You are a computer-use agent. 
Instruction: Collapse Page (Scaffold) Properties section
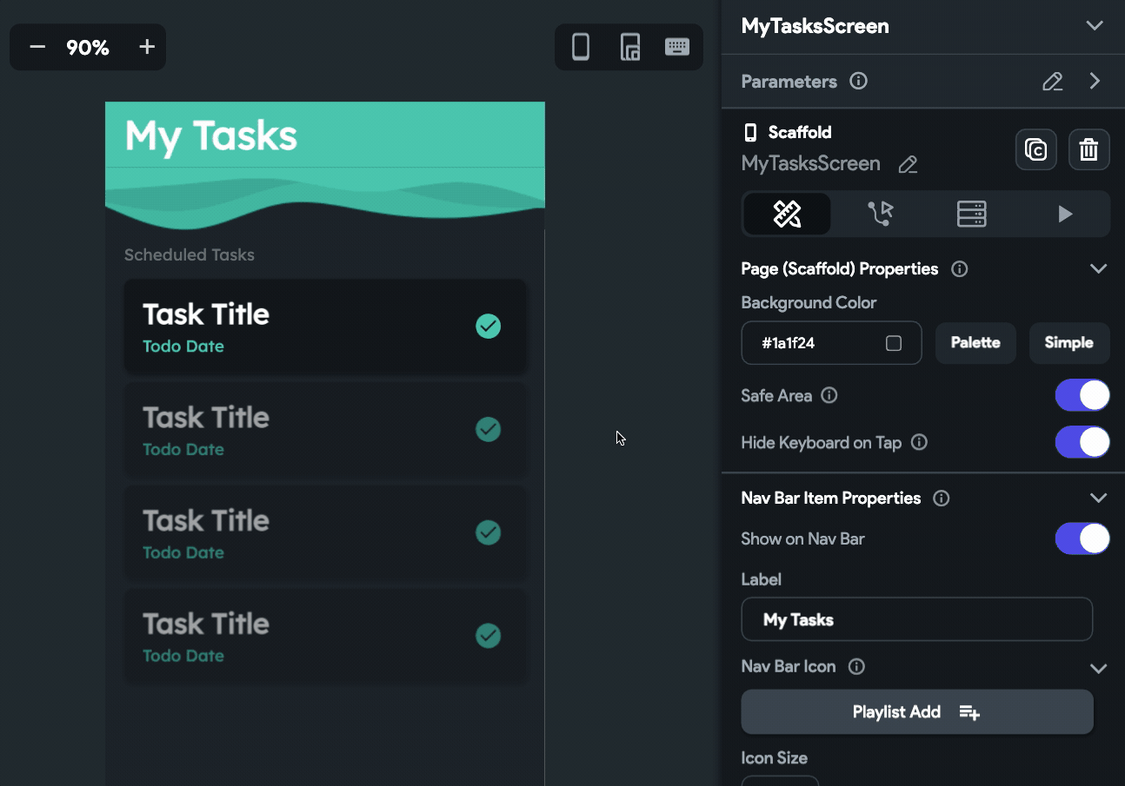(1098, 268)
